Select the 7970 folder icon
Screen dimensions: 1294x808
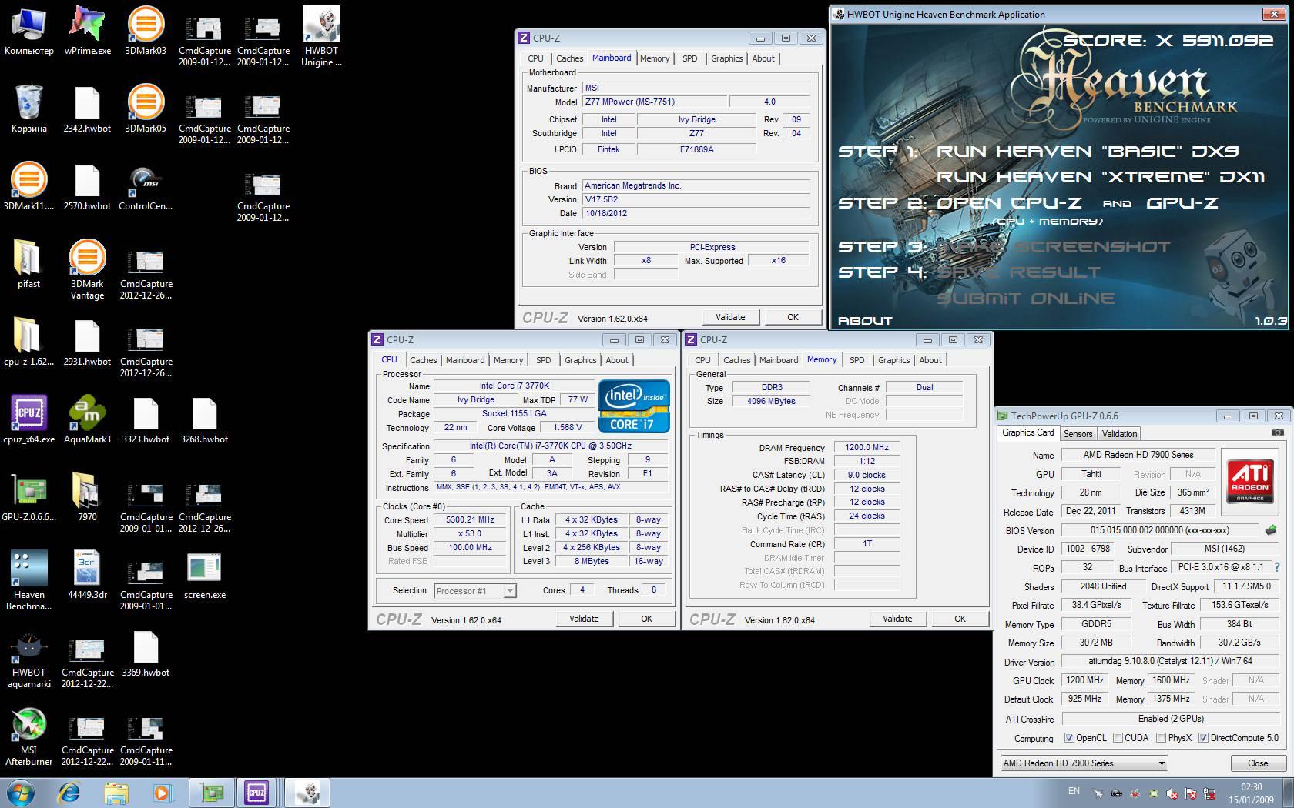(87, 497)
